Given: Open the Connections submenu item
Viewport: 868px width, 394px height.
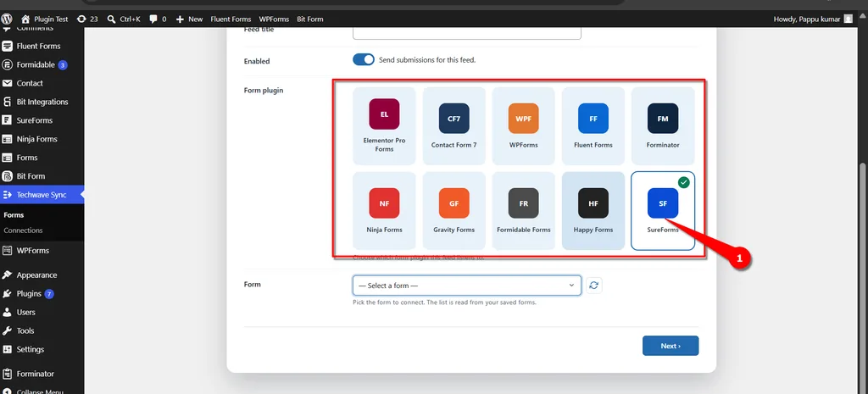Looking at the screenshot, I should coord(23,230).
